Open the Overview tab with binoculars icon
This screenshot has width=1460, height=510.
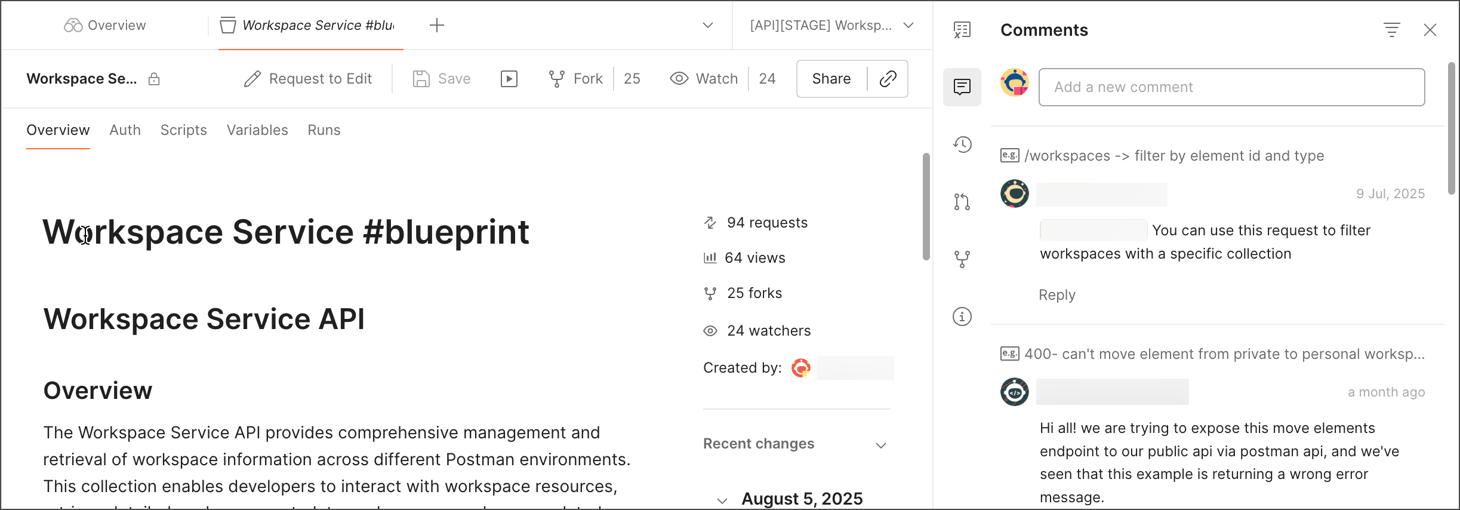pos(105,25)
